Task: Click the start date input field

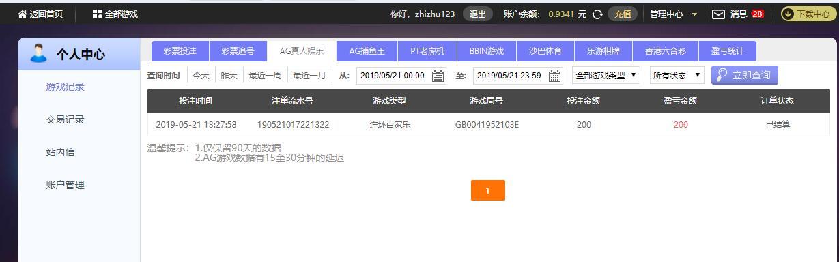Action: [393, 76]
